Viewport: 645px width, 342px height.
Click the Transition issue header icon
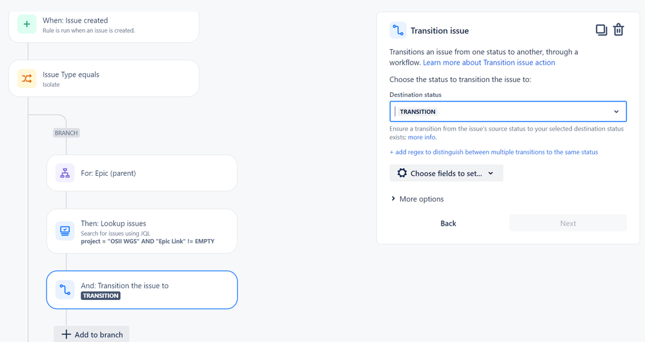tap(398, 30)
